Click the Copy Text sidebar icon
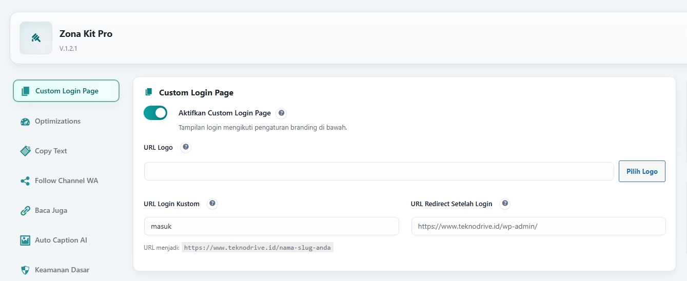The image size is (687, 281). tap(25, 151)
